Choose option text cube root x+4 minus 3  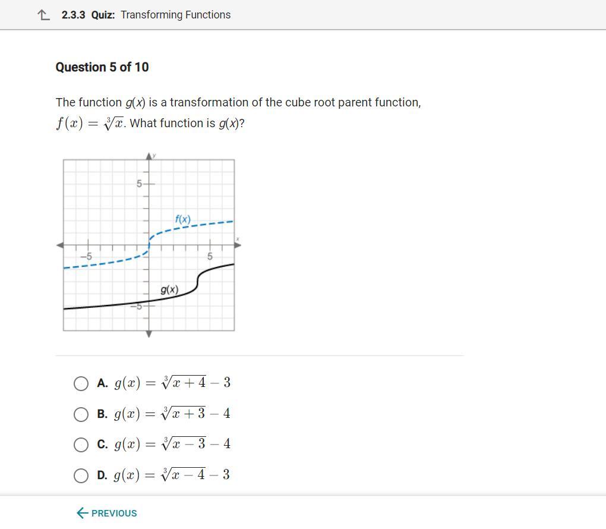point(172,383)
